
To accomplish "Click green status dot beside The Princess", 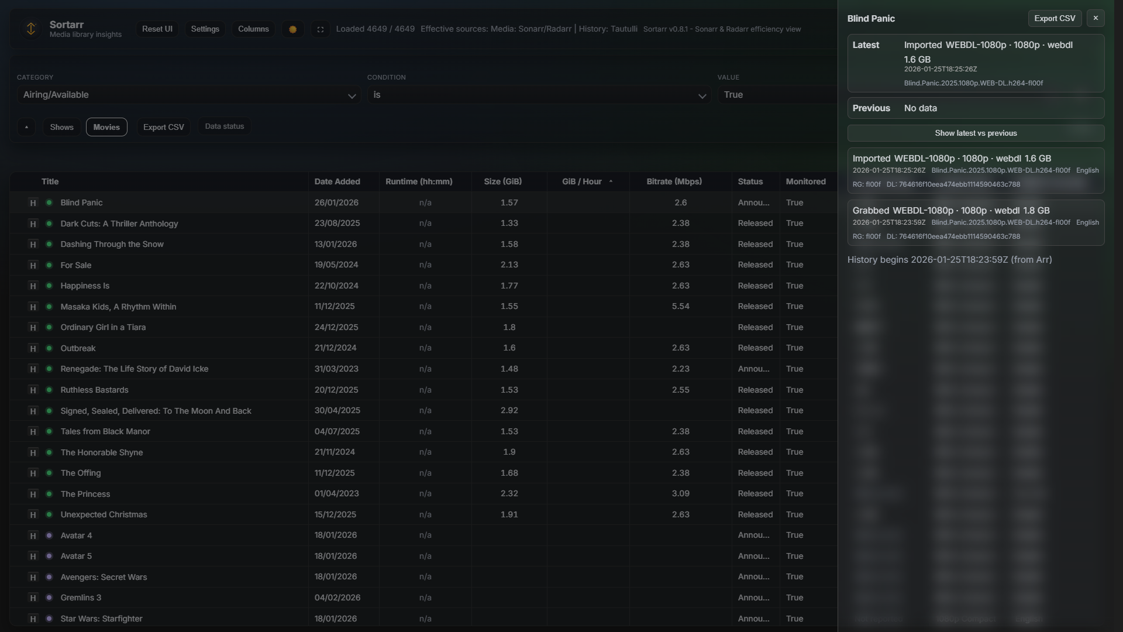I will click(x=49, y=494).
